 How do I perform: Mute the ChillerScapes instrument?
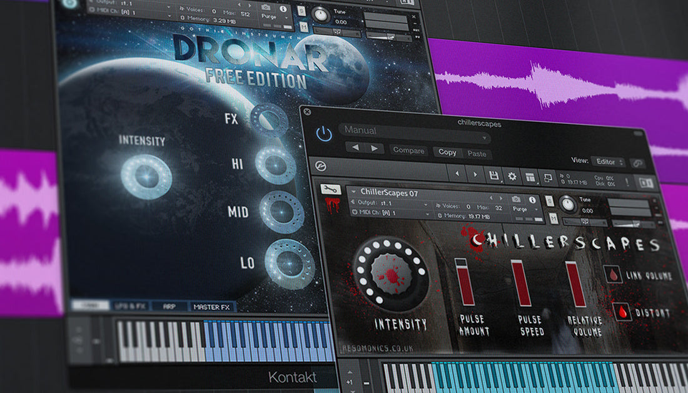point(554,218)
